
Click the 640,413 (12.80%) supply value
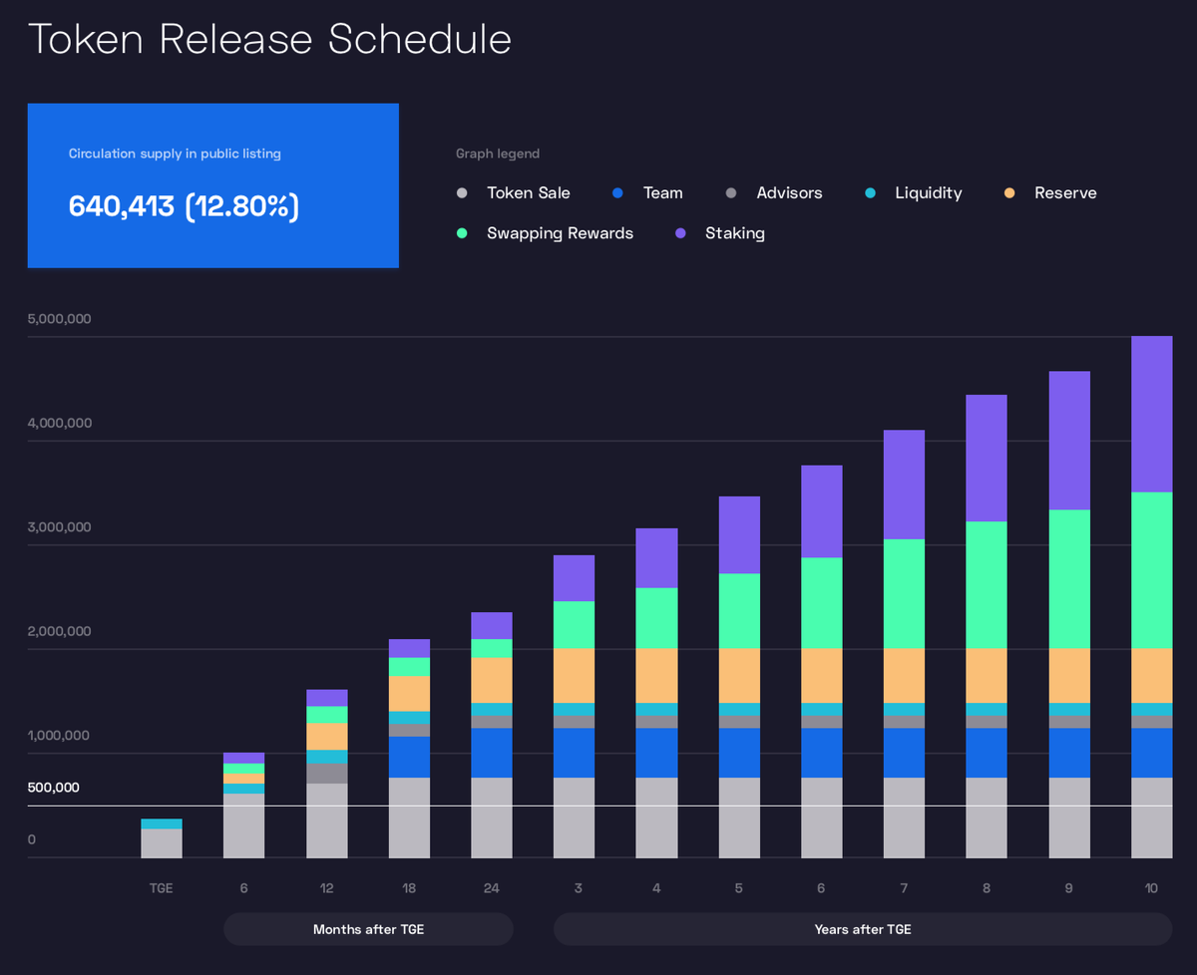[184, 206]
